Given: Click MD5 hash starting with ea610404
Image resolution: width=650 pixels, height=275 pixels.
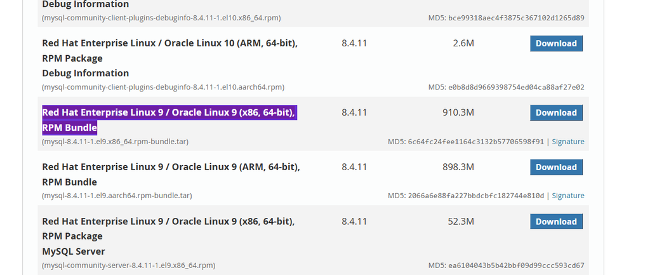Looking at the screenshot, I should point(517,265).
